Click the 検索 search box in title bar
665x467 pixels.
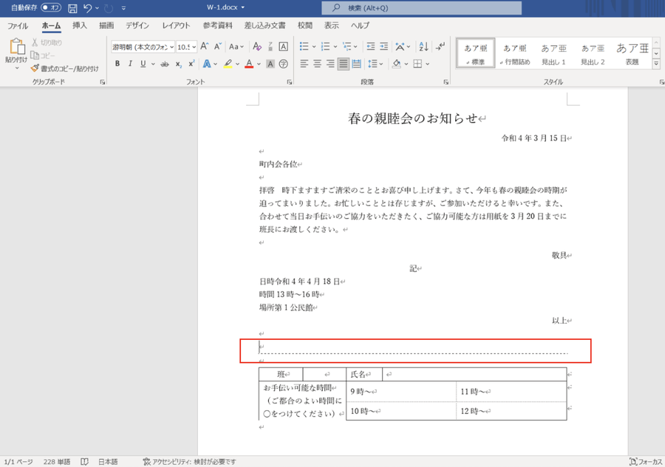[x=421, y=8]
